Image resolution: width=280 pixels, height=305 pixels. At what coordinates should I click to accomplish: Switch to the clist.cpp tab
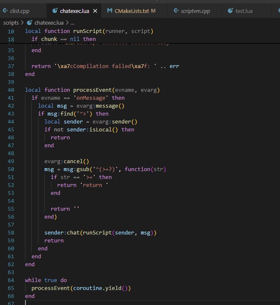20,11
